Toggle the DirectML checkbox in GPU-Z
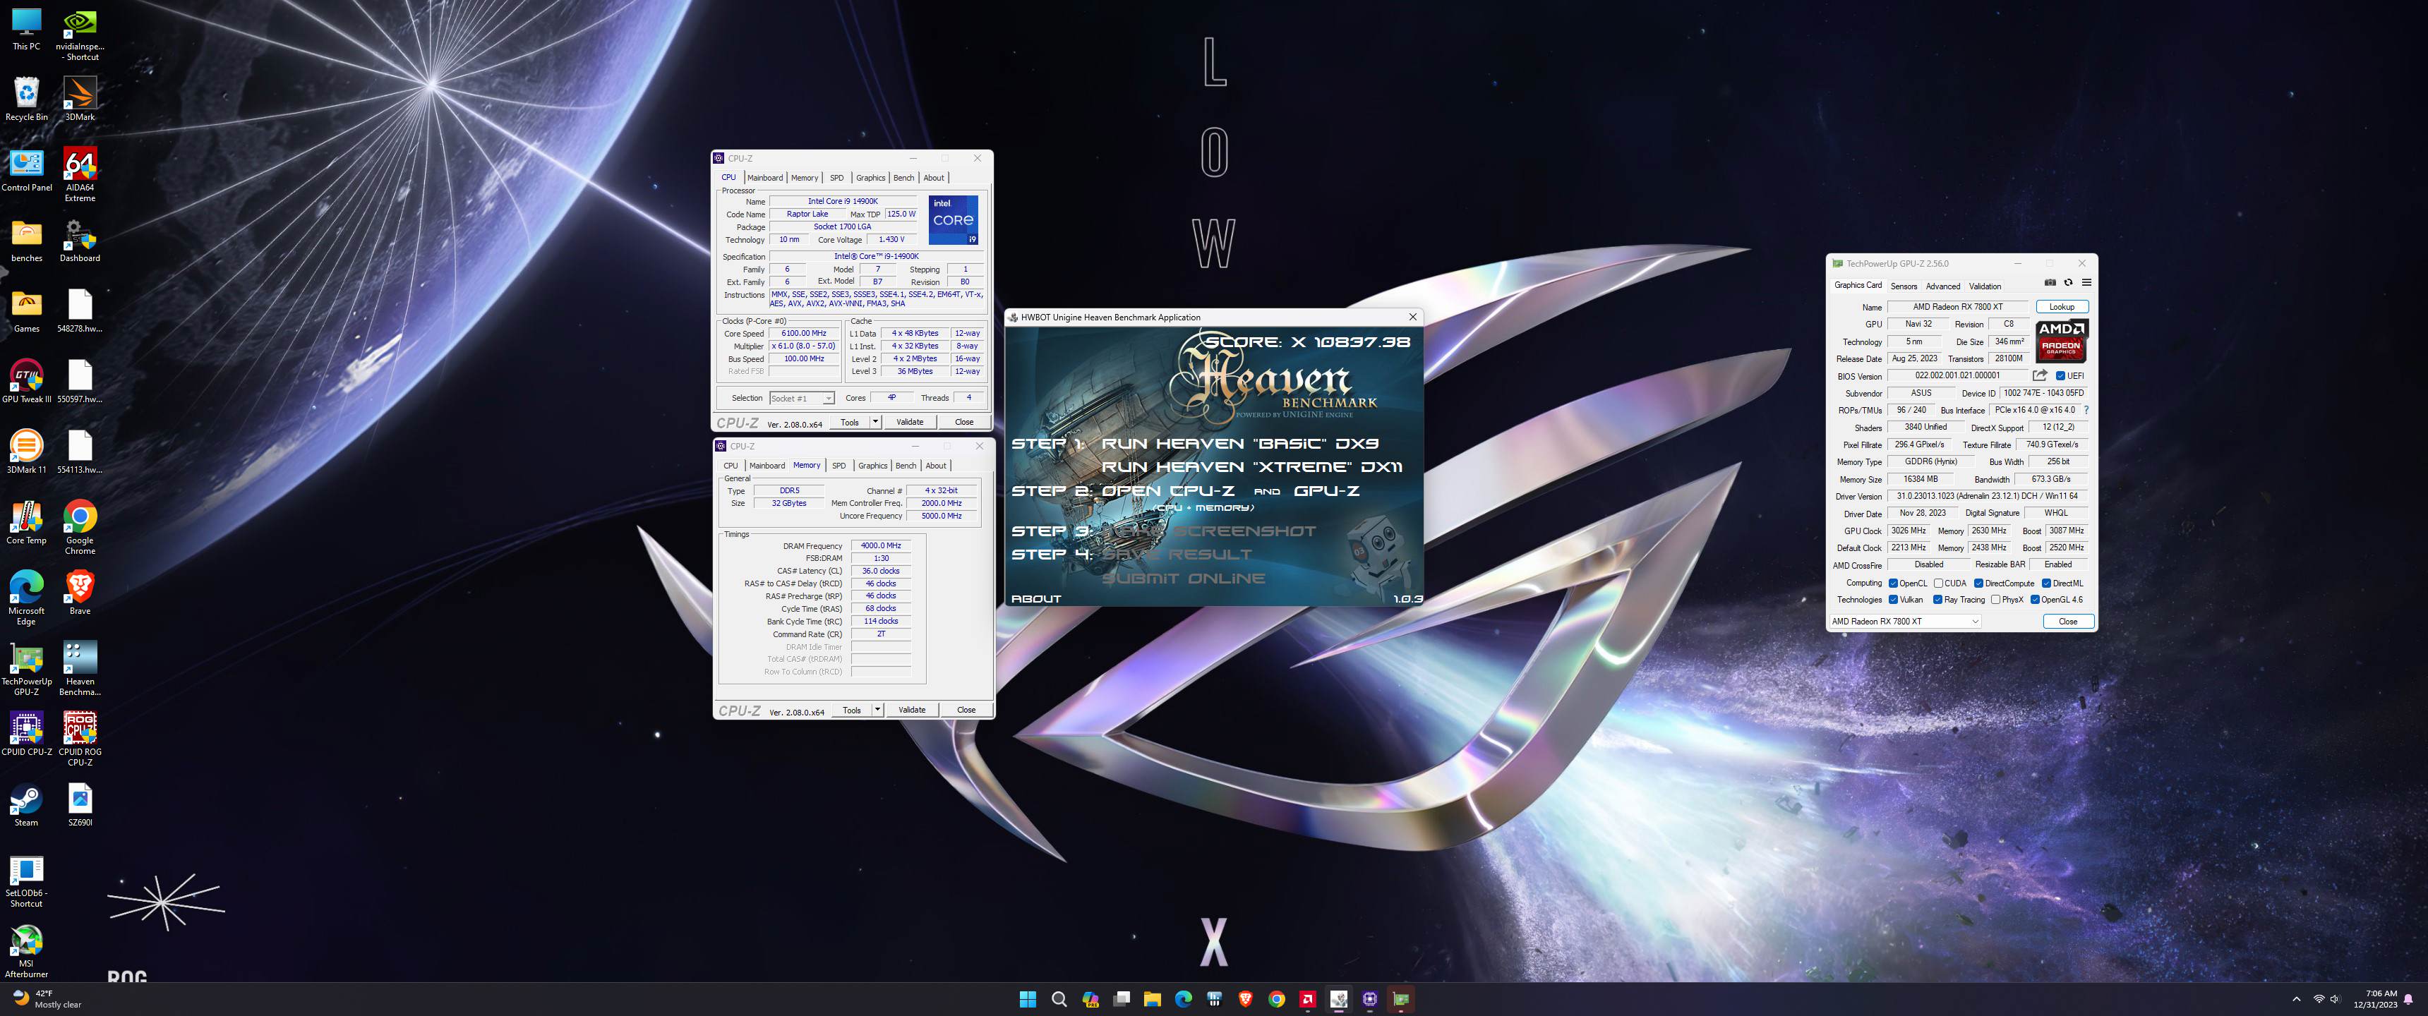The width and height of the screenshot is (2428, 1016). tap(2046, 583)
